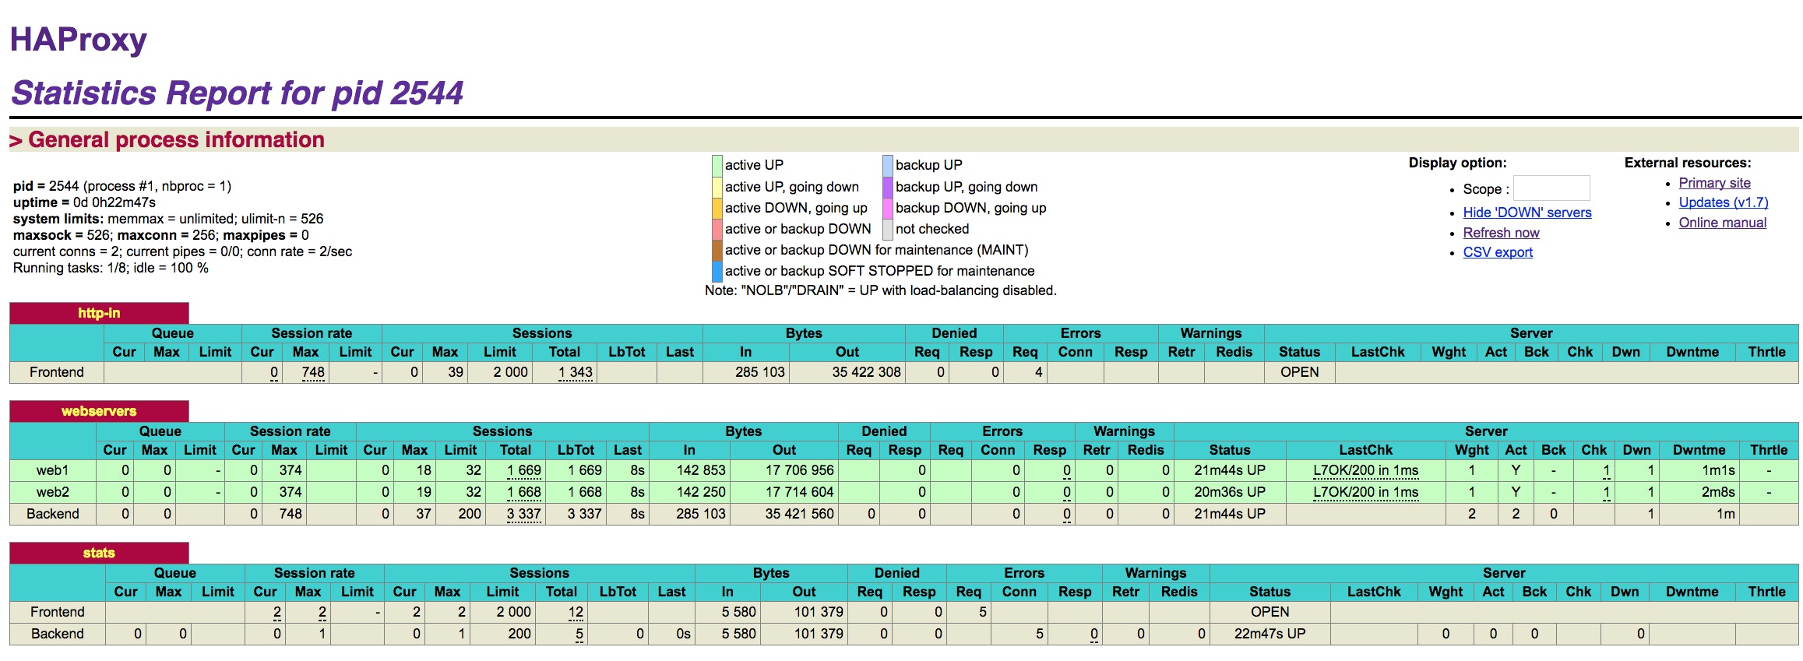
Task: Click the backup UP blue legend swatch
Action: pos(887,165)
